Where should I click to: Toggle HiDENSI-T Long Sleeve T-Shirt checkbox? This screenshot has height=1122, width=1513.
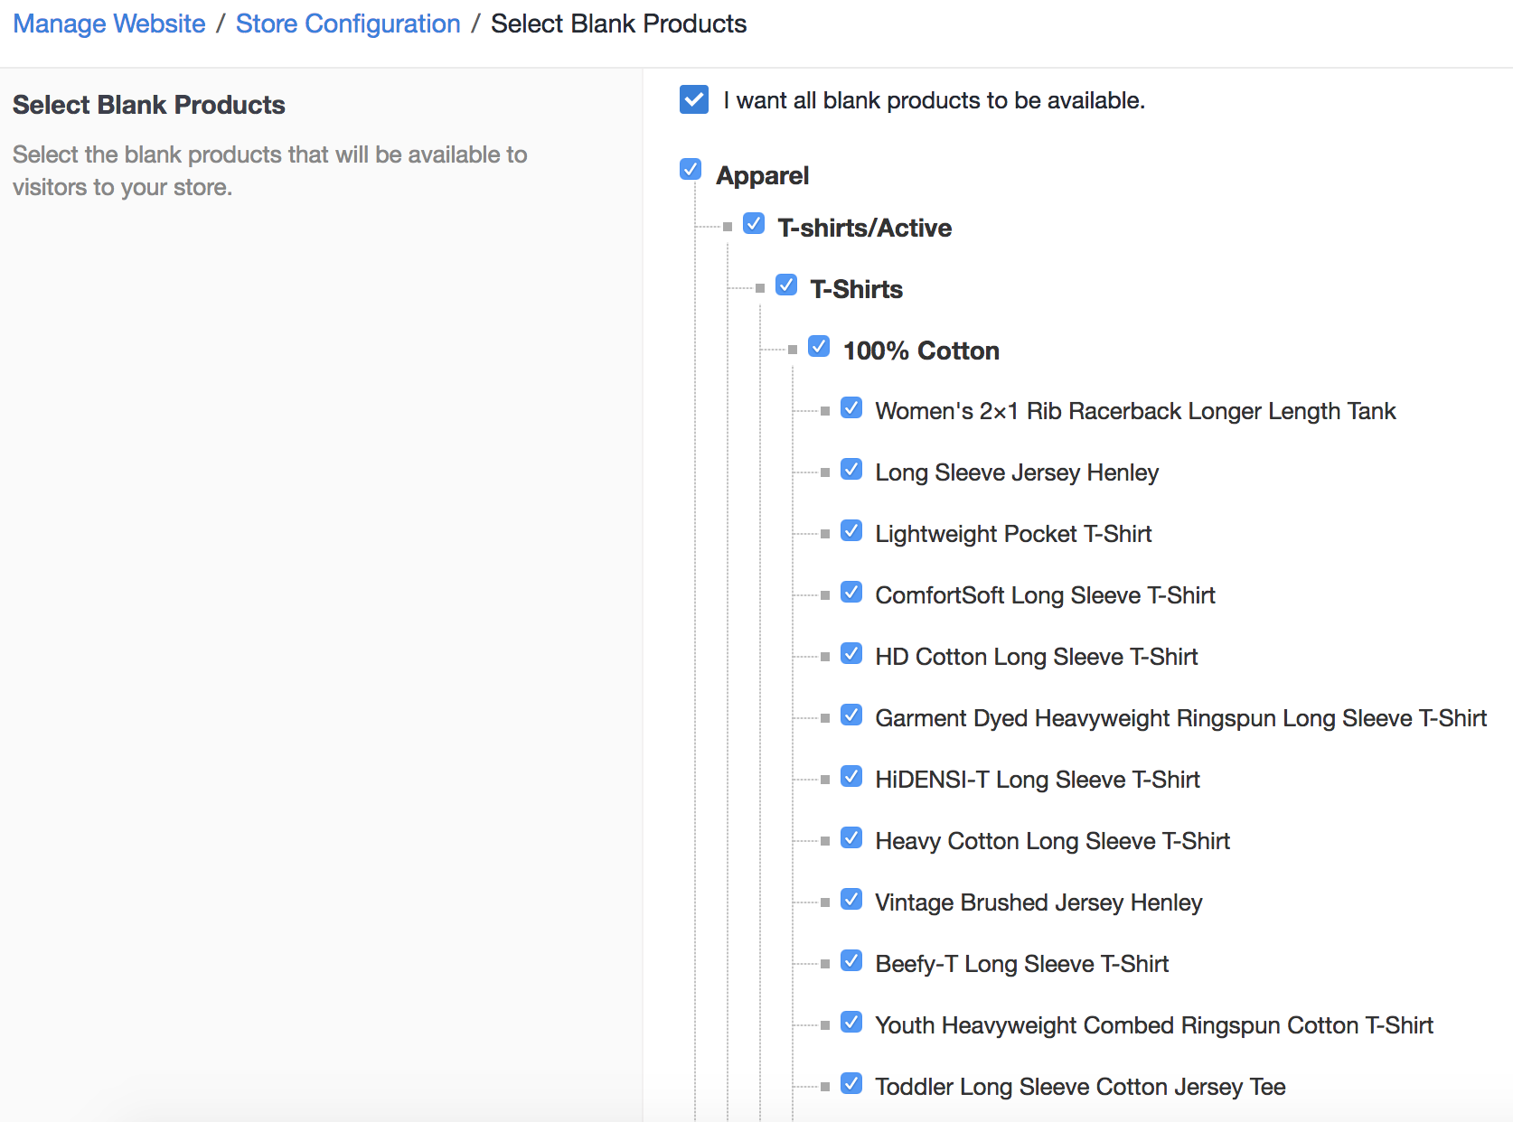tap(851, 776)
